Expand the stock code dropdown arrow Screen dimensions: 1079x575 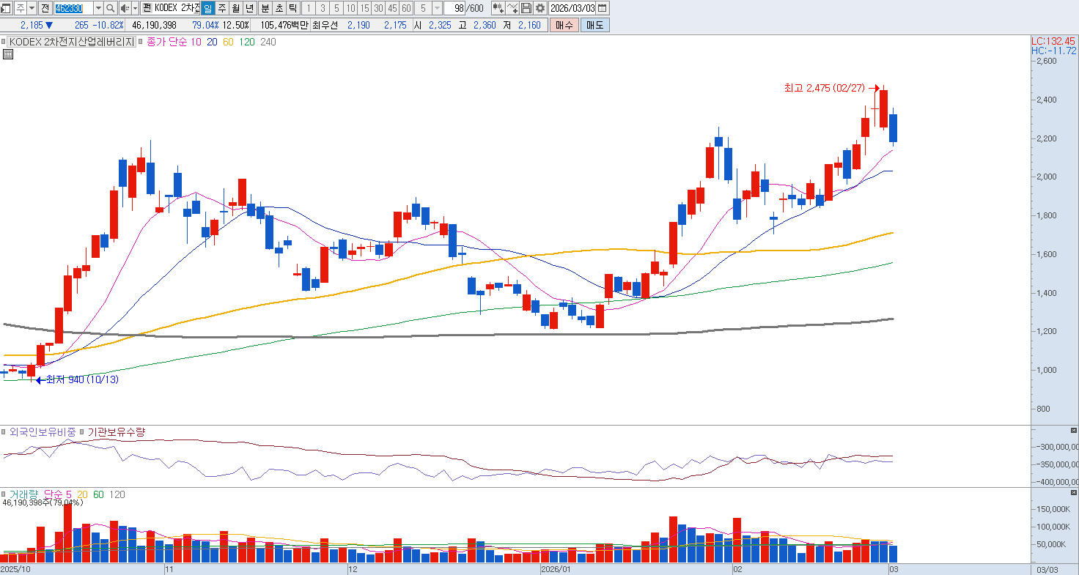click(x=98, y=8)
